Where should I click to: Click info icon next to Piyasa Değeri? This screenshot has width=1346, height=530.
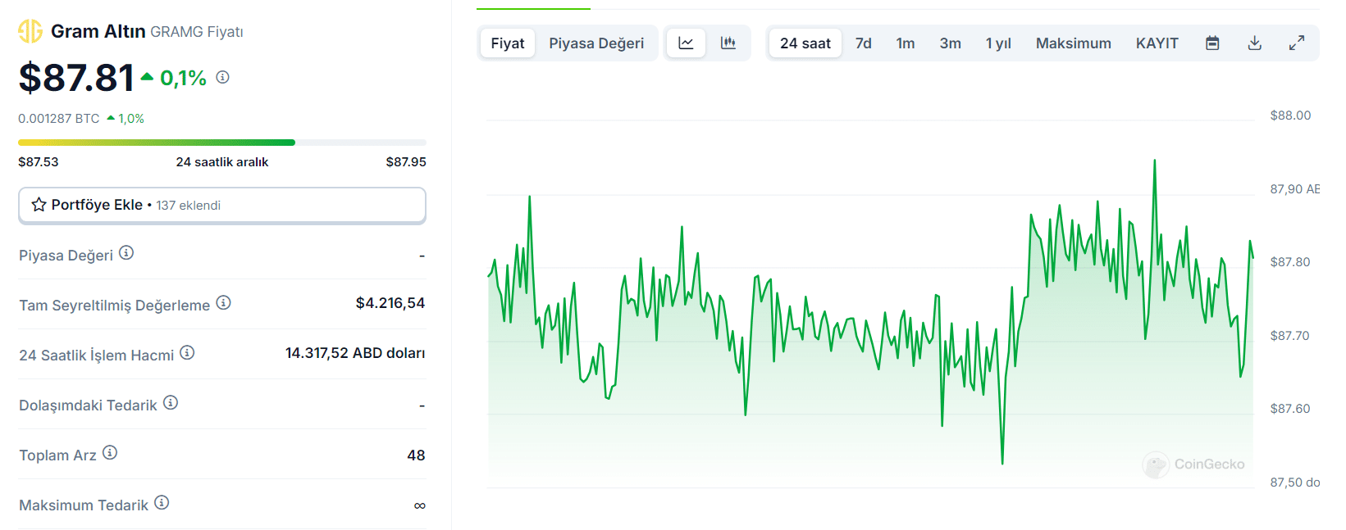click(x=126, y=253)
